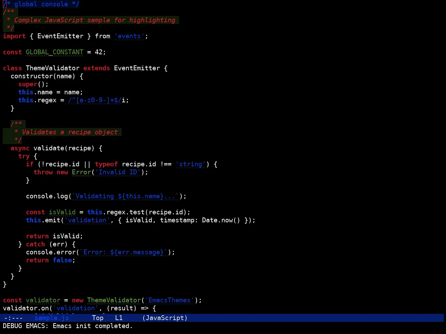Click the echo area message 'Emacs init completed'

[93, 326]
